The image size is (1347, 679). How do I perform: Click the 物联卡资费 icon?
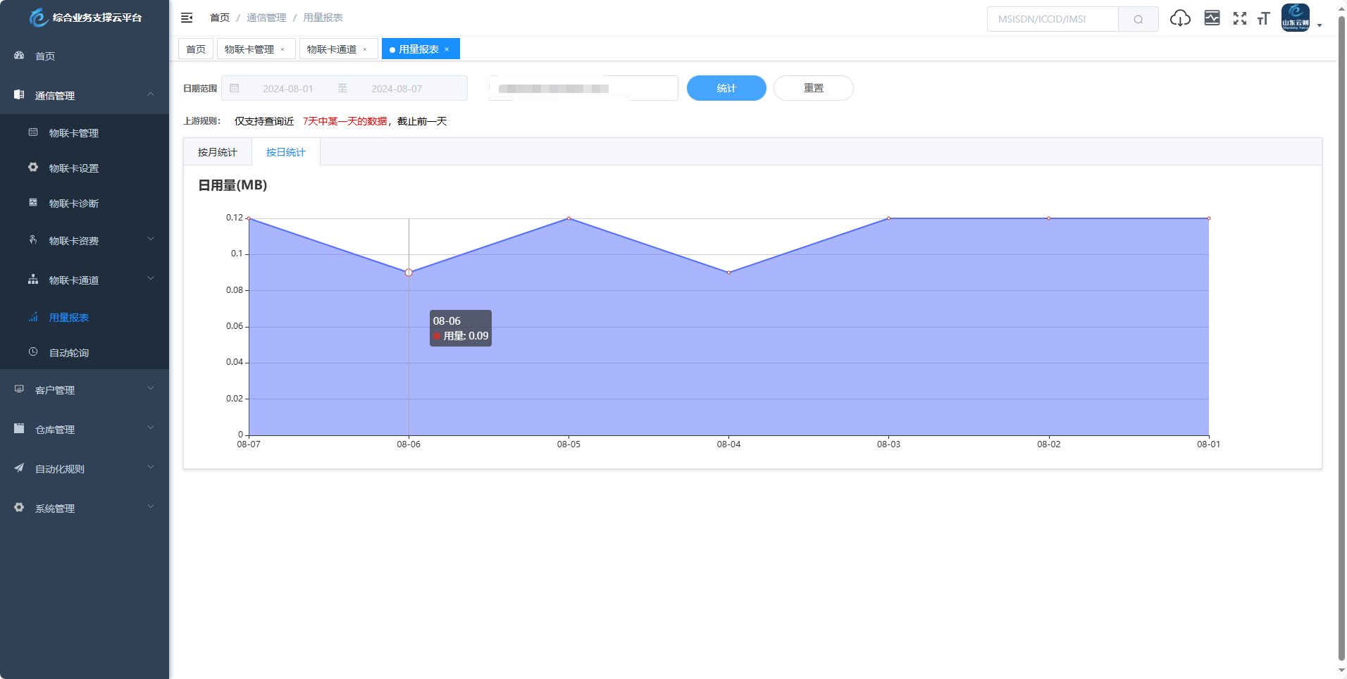tap(33, 240)
